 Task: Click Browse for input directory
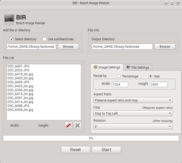68,46
